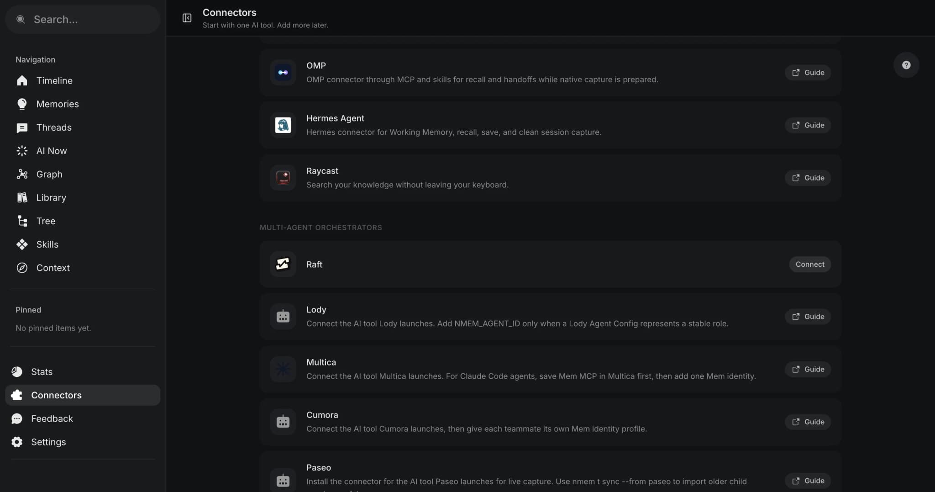This screenshot has height=492, width=935.
Task: Select Feedback in the sidebar
Action: (83, 418)
